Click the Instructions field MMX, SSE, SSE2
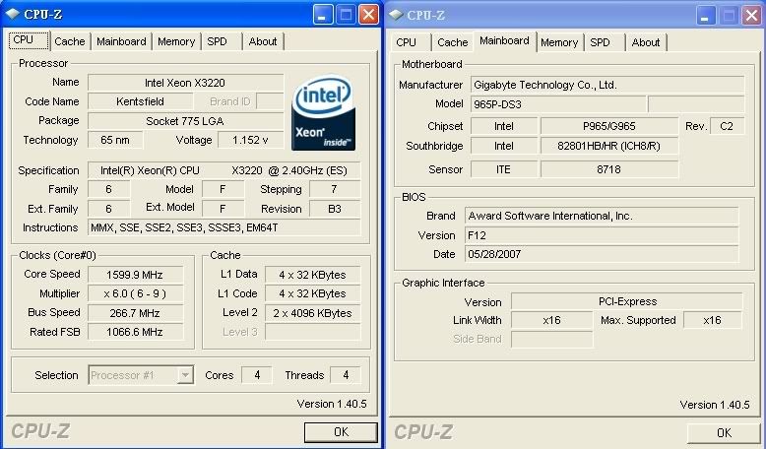 (x=224, y=227)
